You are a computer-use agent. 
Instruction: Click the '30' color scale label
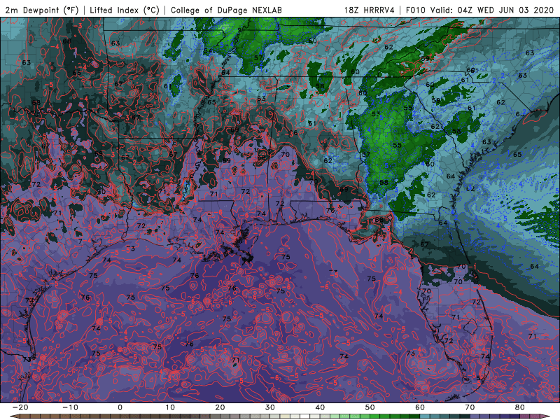270,407
